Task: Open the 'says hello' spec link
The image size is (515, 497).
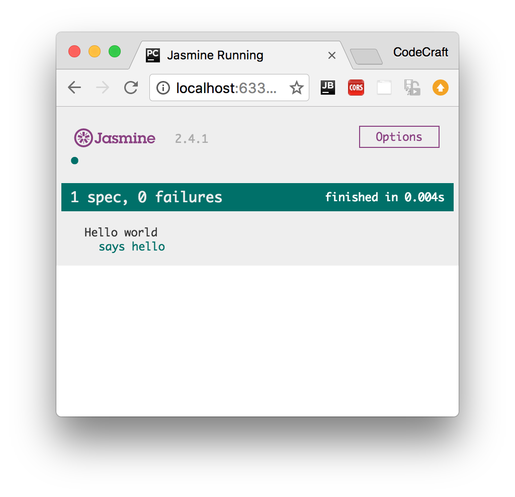Action: (132, 246)
